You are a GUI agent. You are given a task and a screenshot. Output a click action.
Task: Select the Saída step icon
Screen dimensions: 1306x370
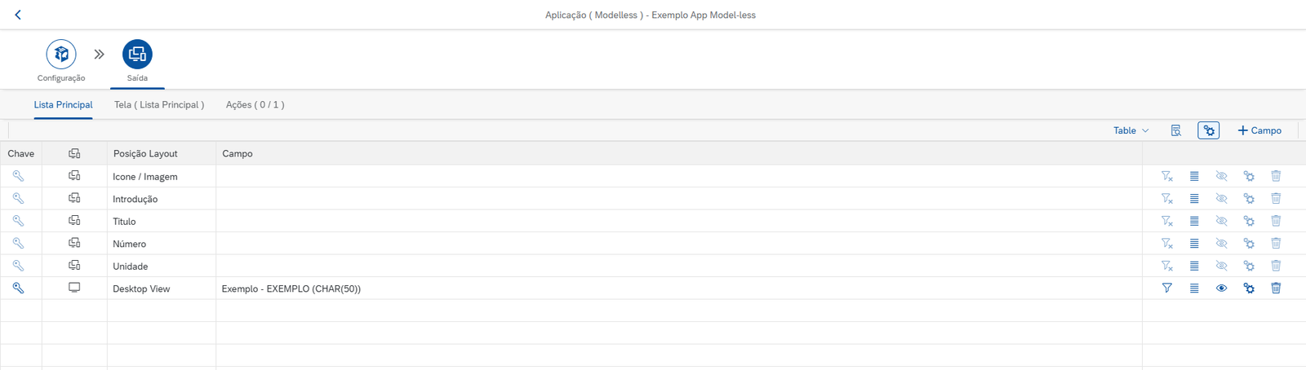coord(137,54)
